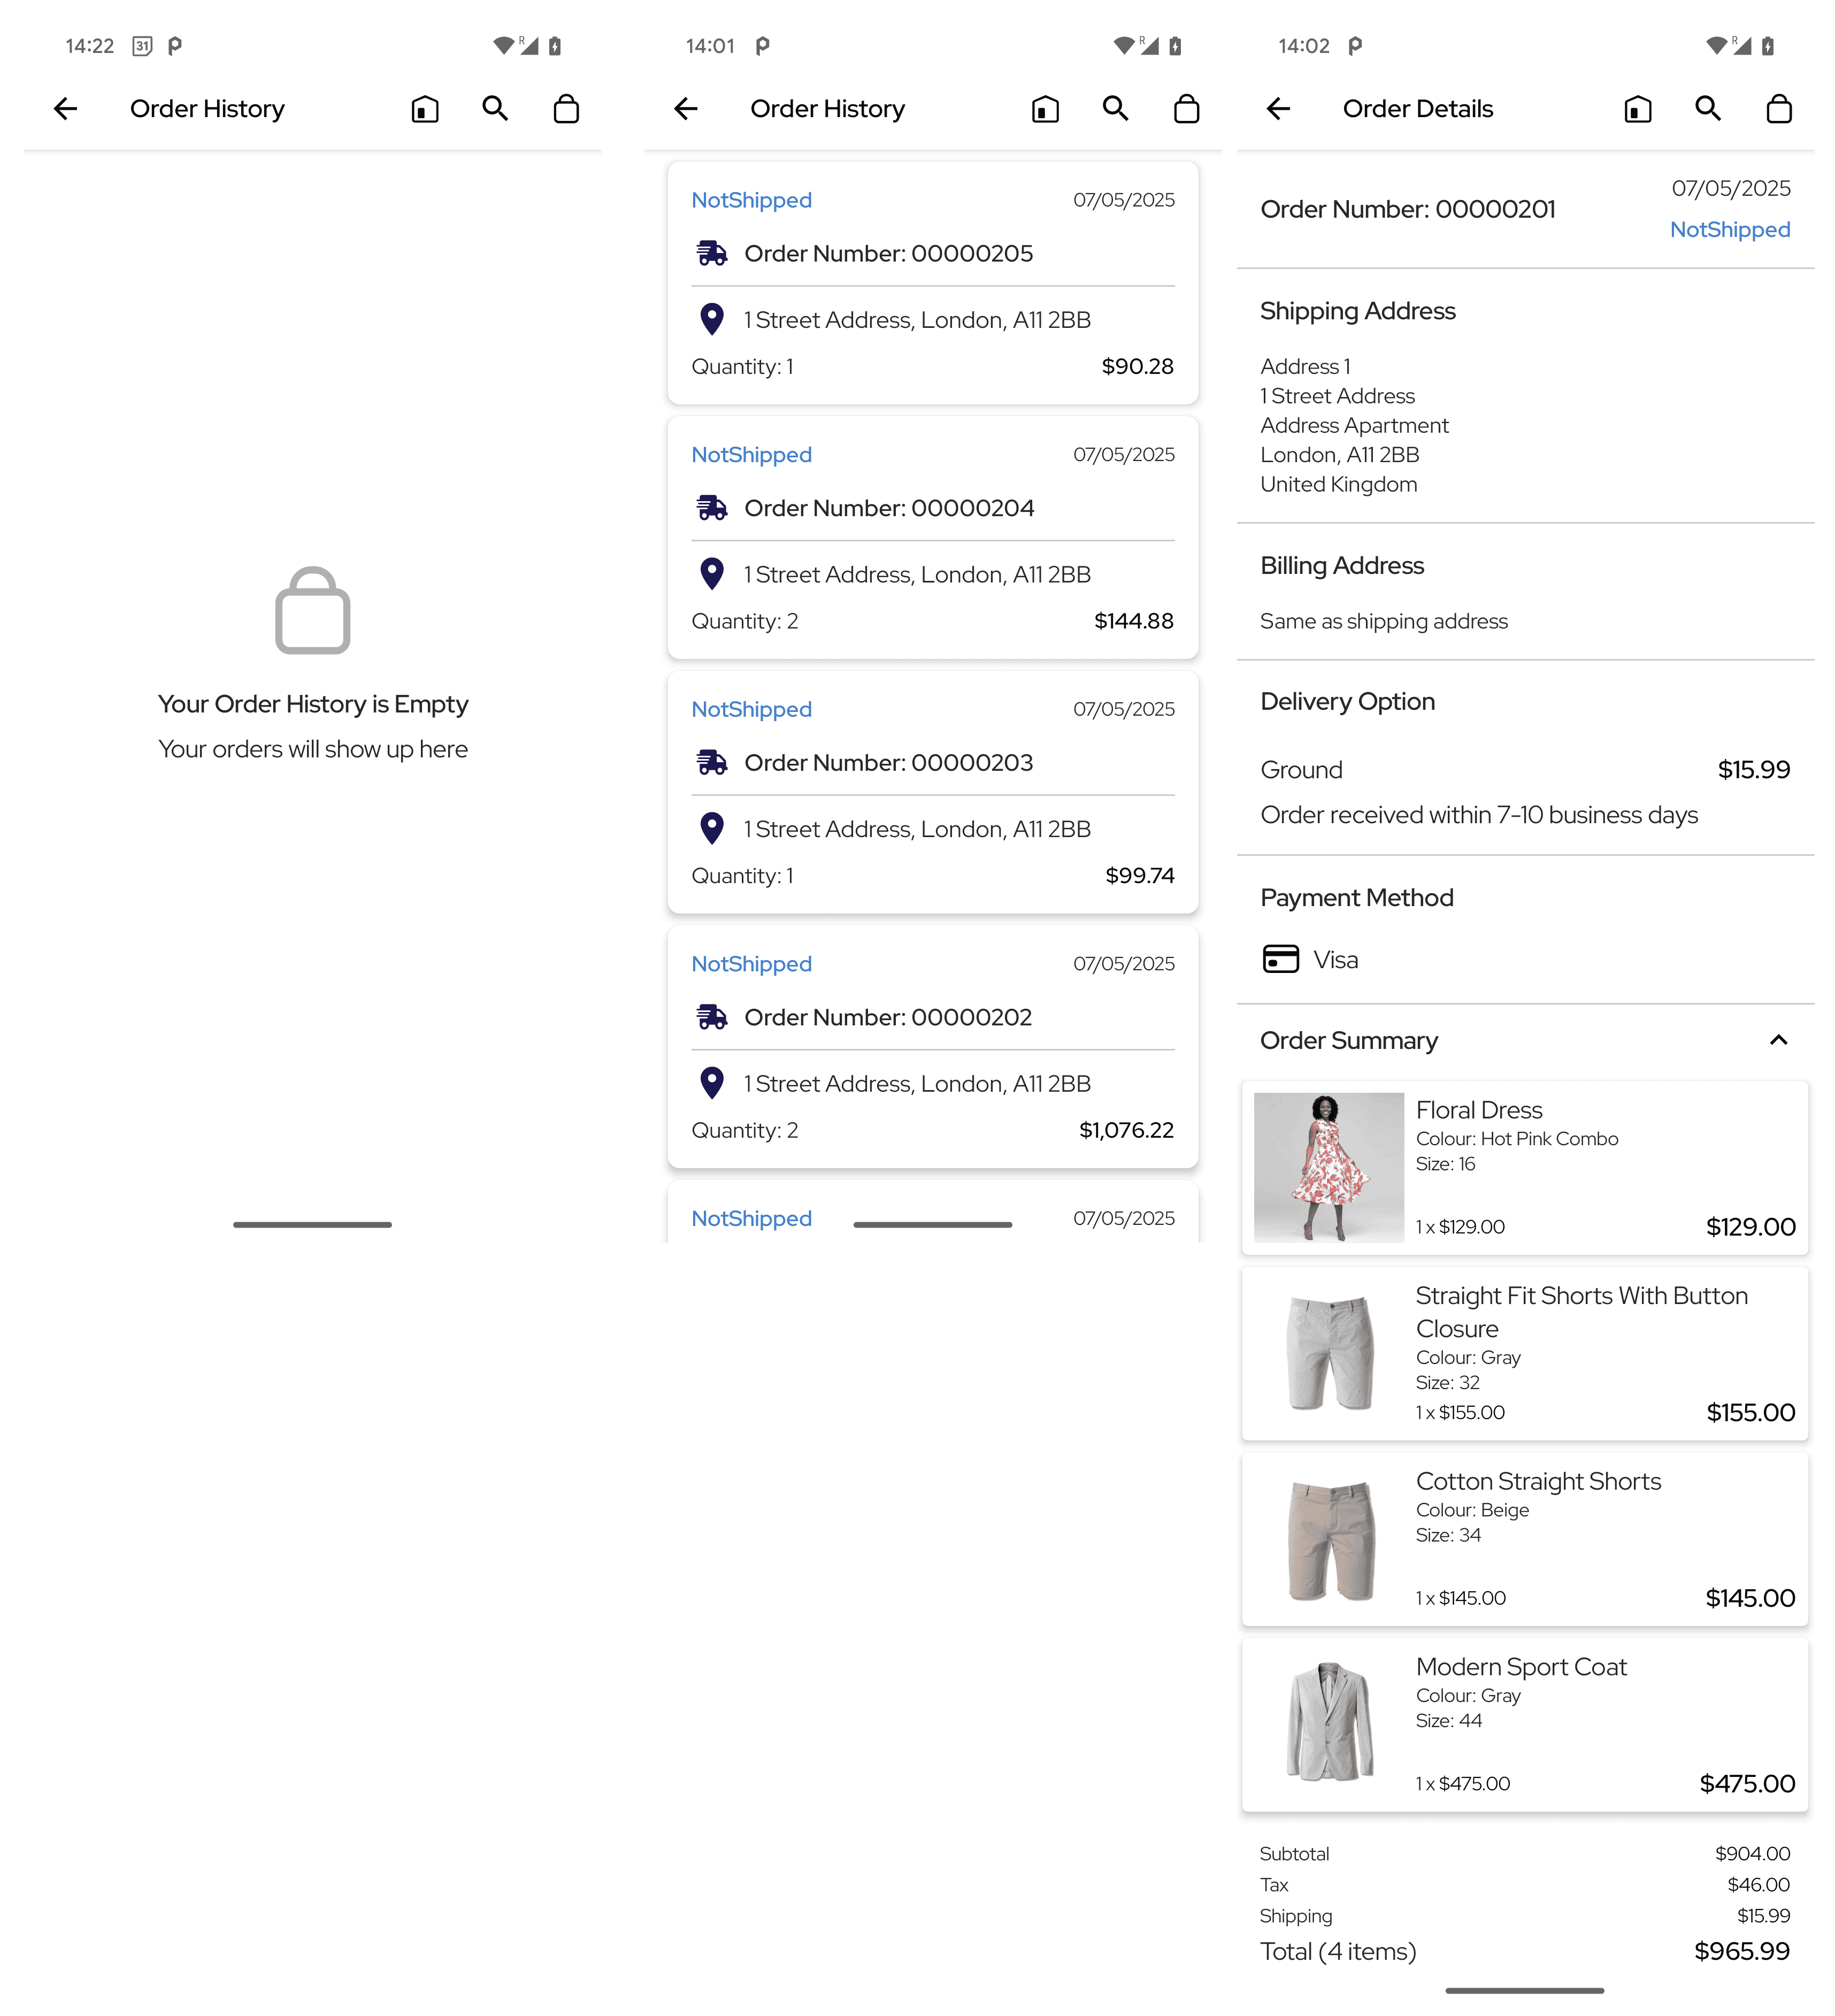
Task: Tap delivery truck icon for order 00000204
Action: click(x=711, y=508)
